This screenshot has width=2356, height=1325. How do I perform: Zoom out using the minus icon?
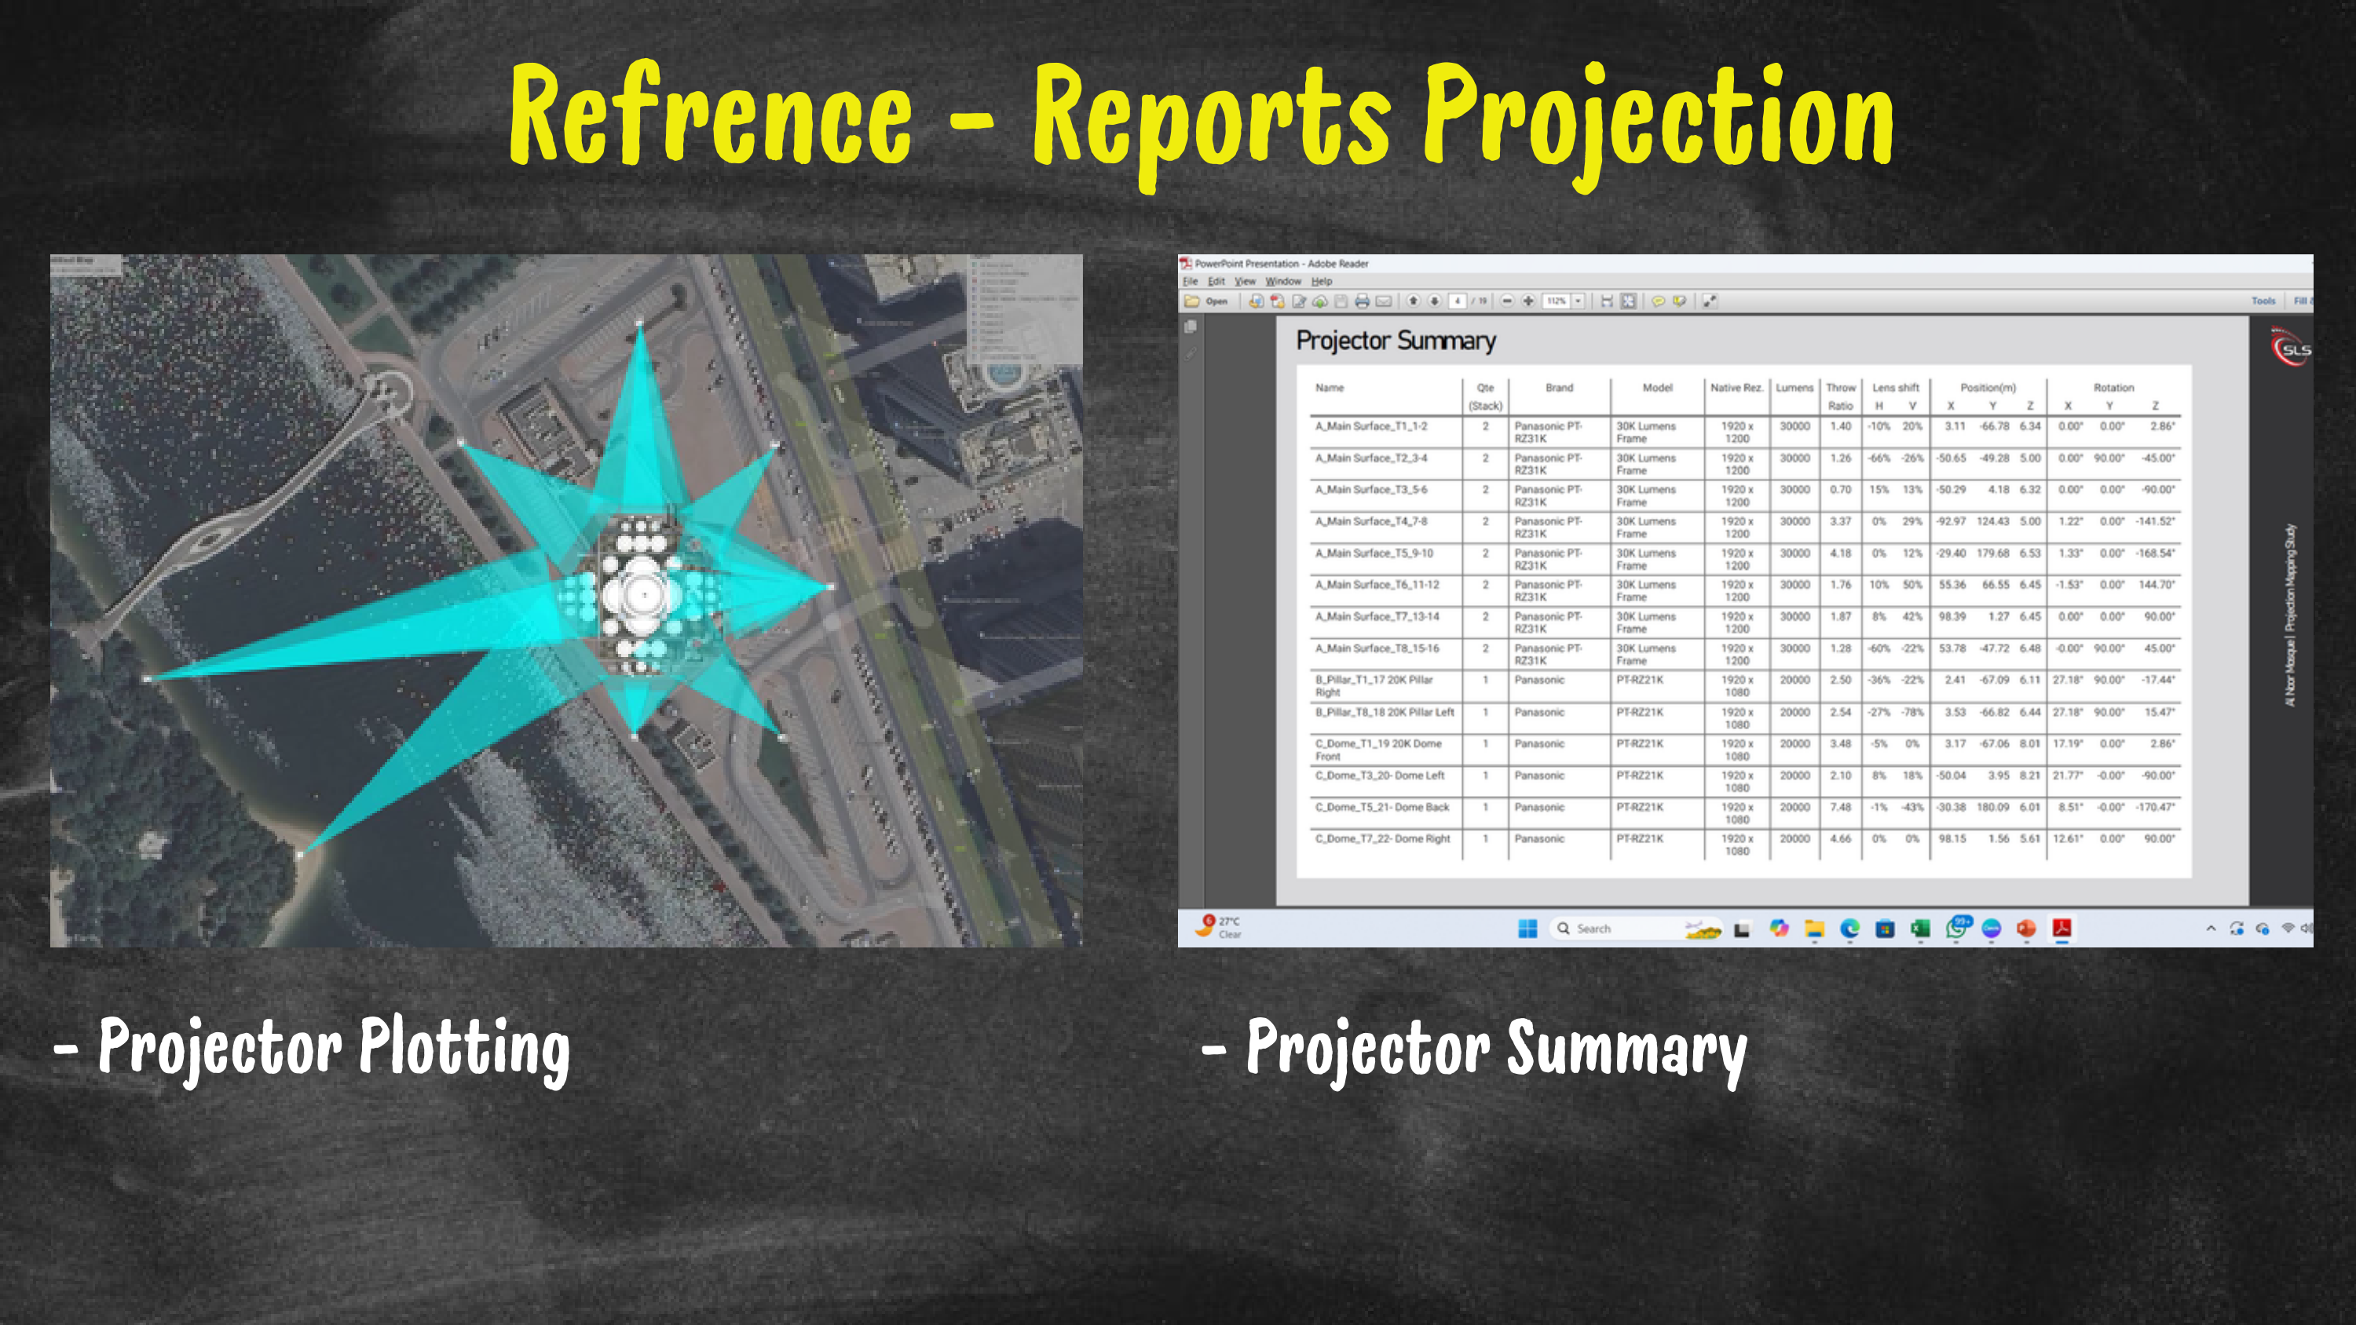pyautogui.click(x=1506, y=301)
